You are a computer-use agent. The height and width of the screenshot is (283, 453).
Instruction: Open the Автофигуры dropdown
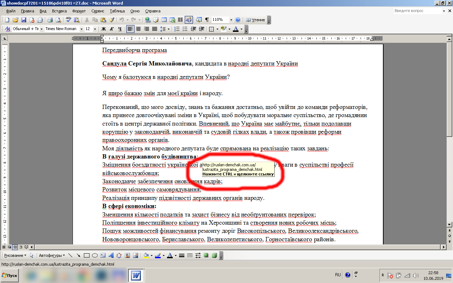coord(52,255)
